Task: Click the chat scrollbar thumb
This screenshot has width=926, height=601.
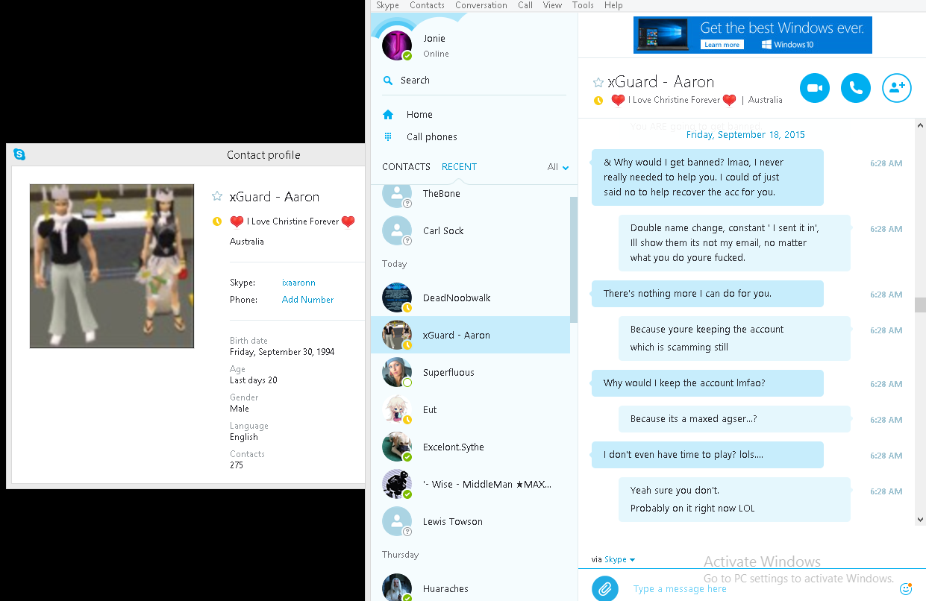Action: coord(920,305)
